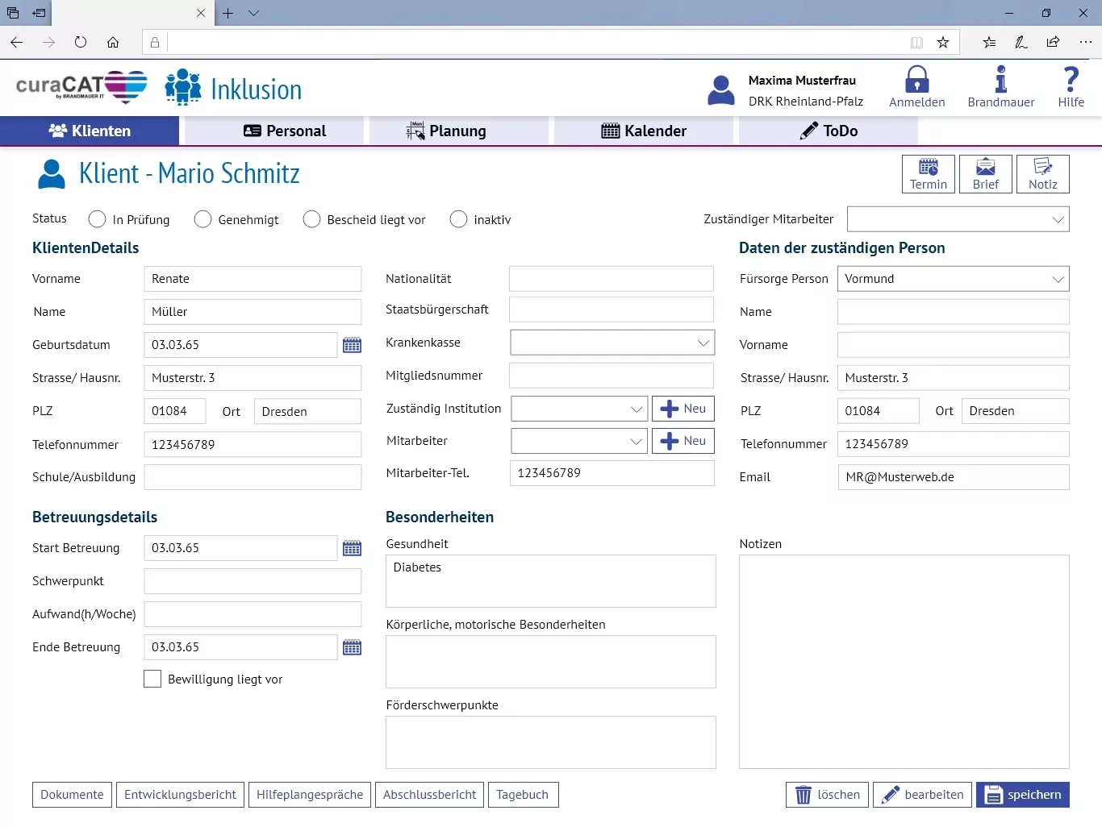
Task: Share this page icon
Action: tap(1053, 42)
